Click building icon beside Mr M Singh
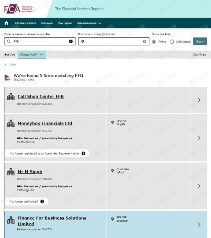This screenshot has width=211, height=238. pos(11,172)
